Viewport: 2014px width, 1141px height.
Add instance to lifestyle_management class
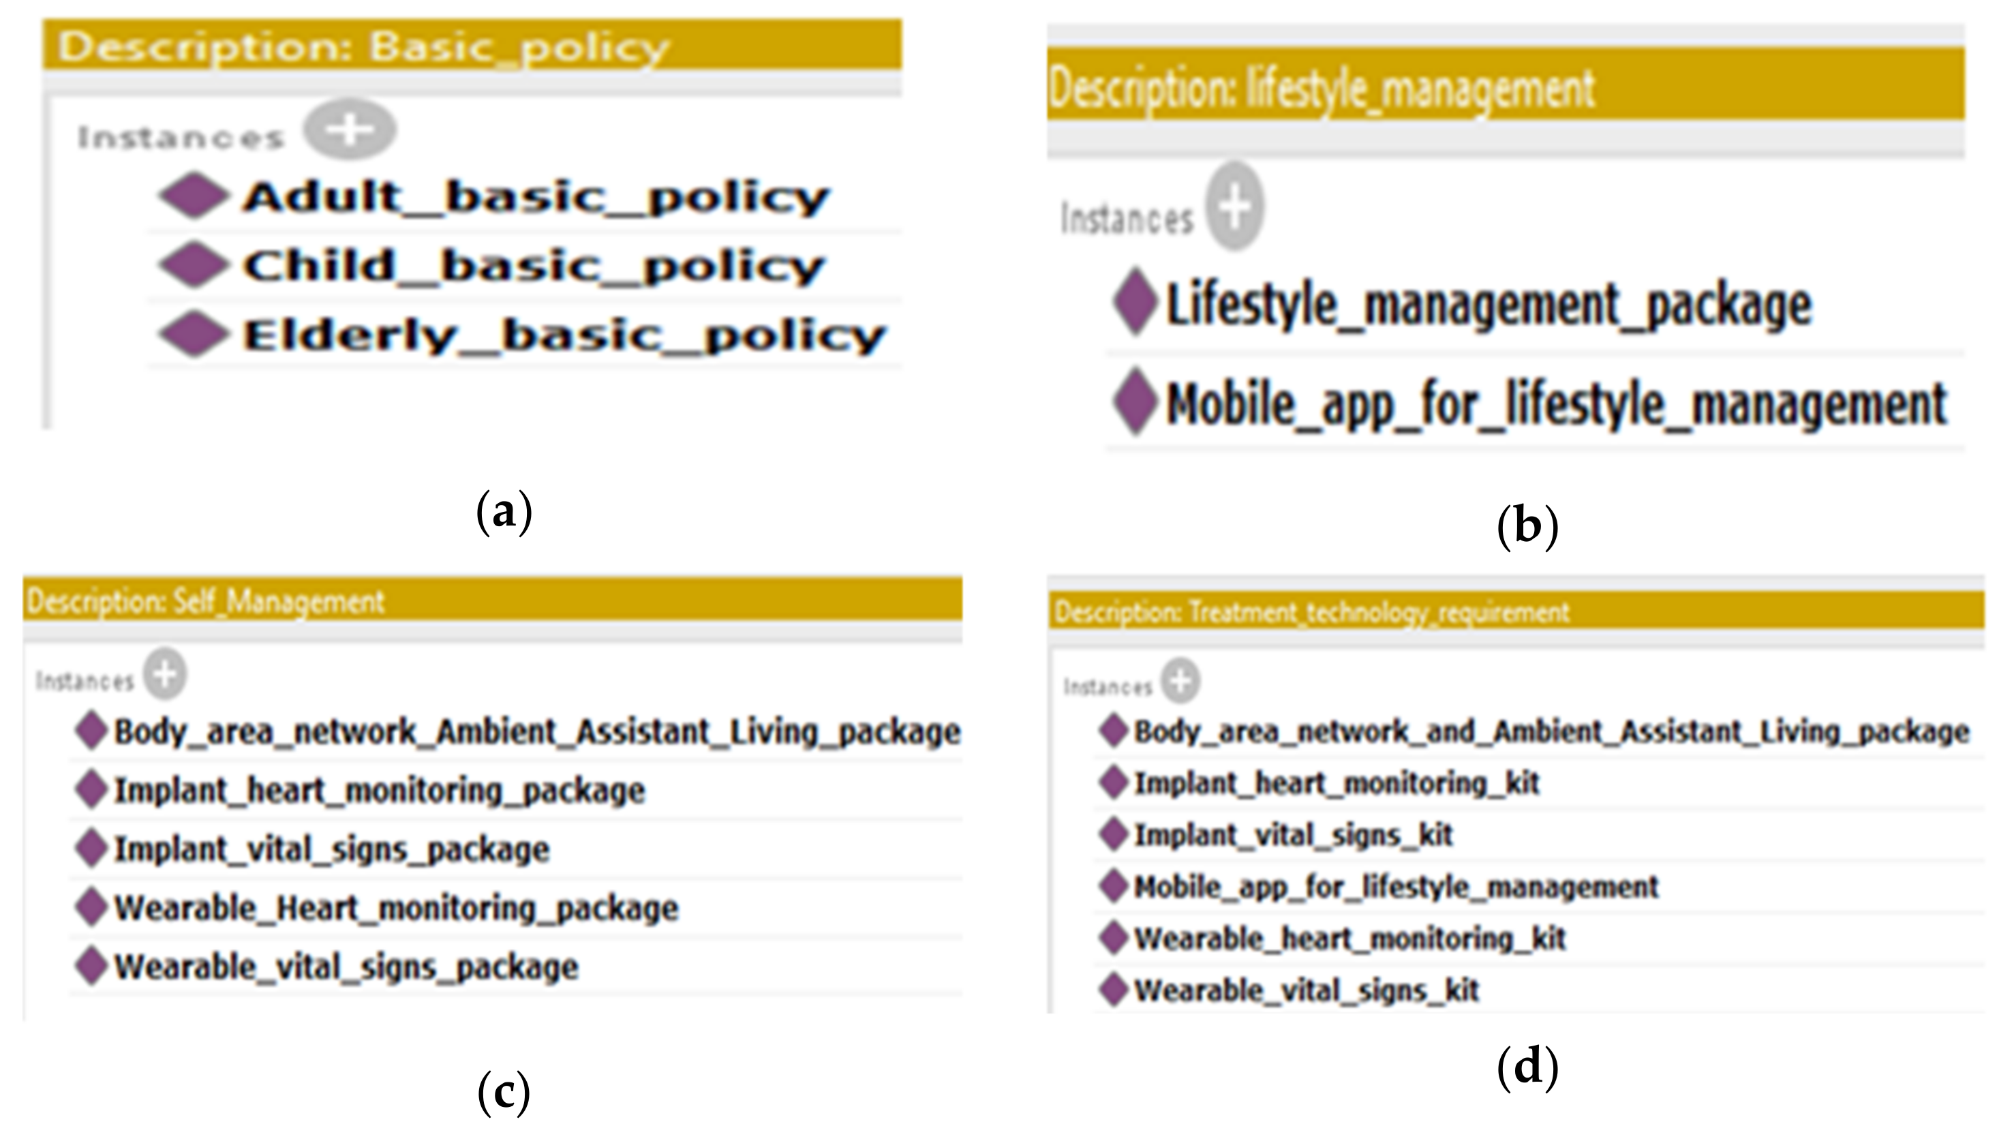[x=1234, y=206]
